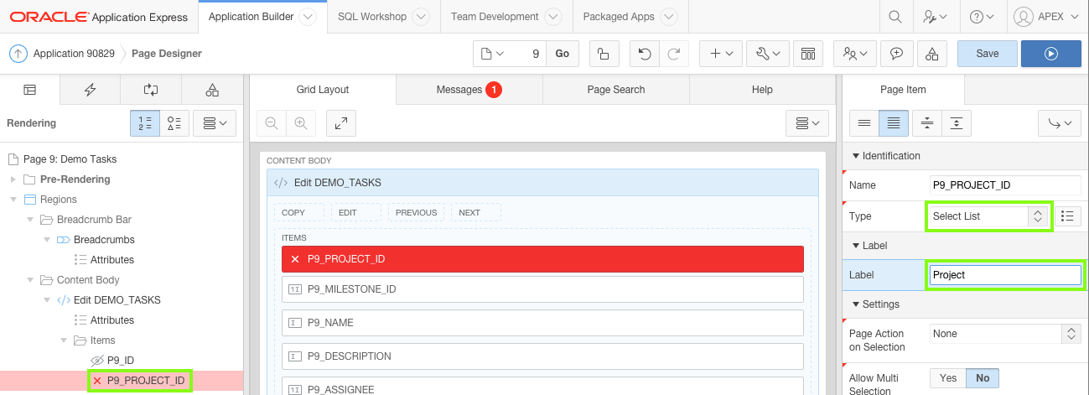Expand the Pre-Rendering tree node
This screenshot has height=395, width=1089.
pyautogui.click(x=13, y=179)
